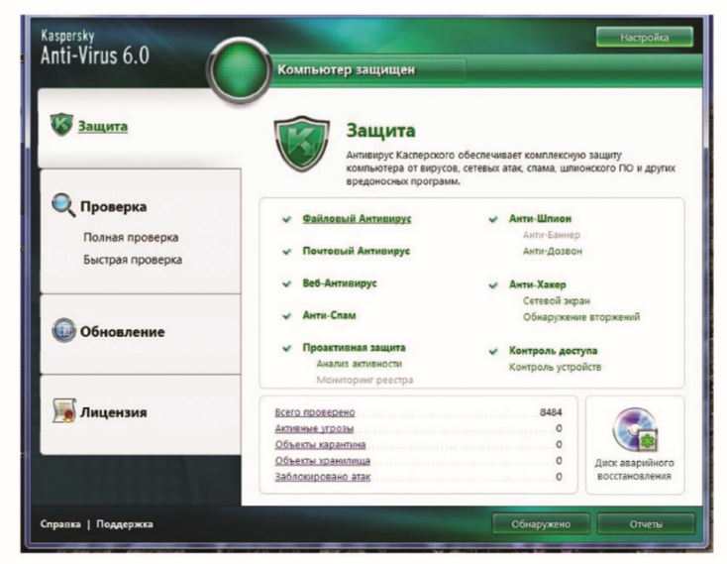Click the checkmark next to Анти-Шпион
The height and width of the screenshot is (564, 727).
pyautogui.click(x=493, y=219)
